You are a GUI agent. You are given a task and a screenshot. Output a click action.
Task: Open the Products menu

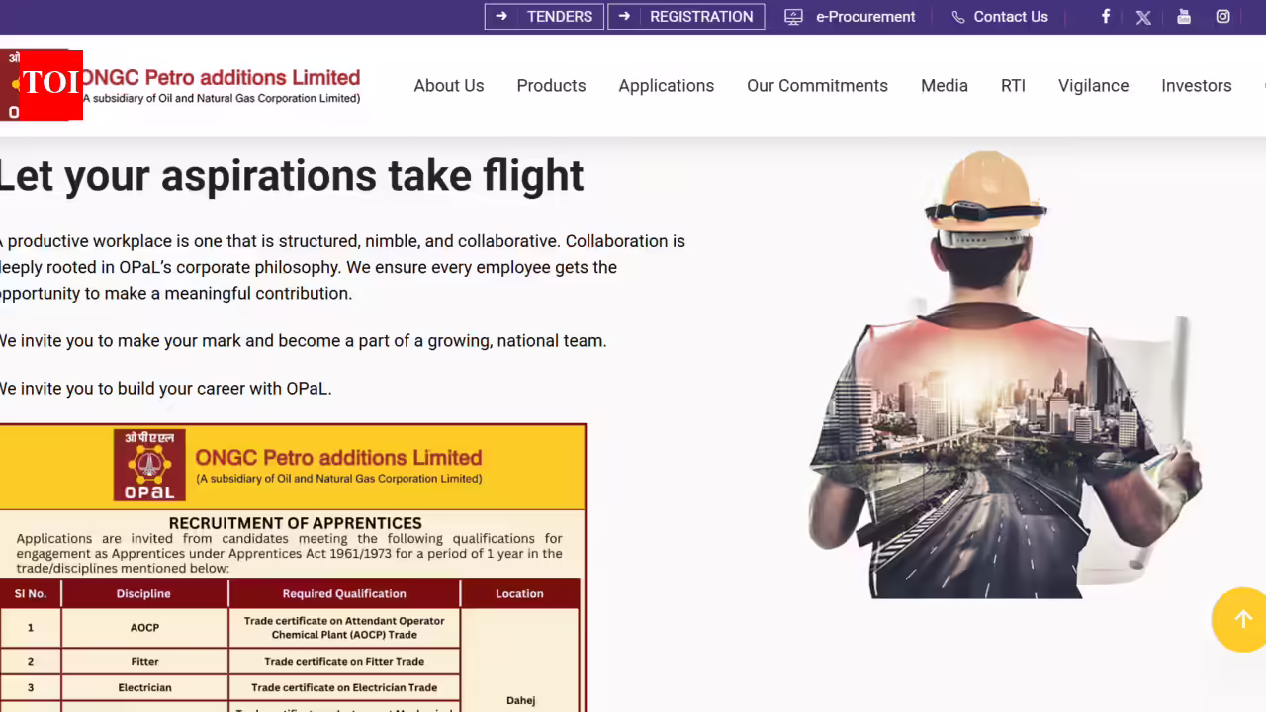point(551,86)
